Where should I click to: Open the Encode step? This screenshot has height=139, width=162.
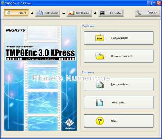tap(111, 13)
